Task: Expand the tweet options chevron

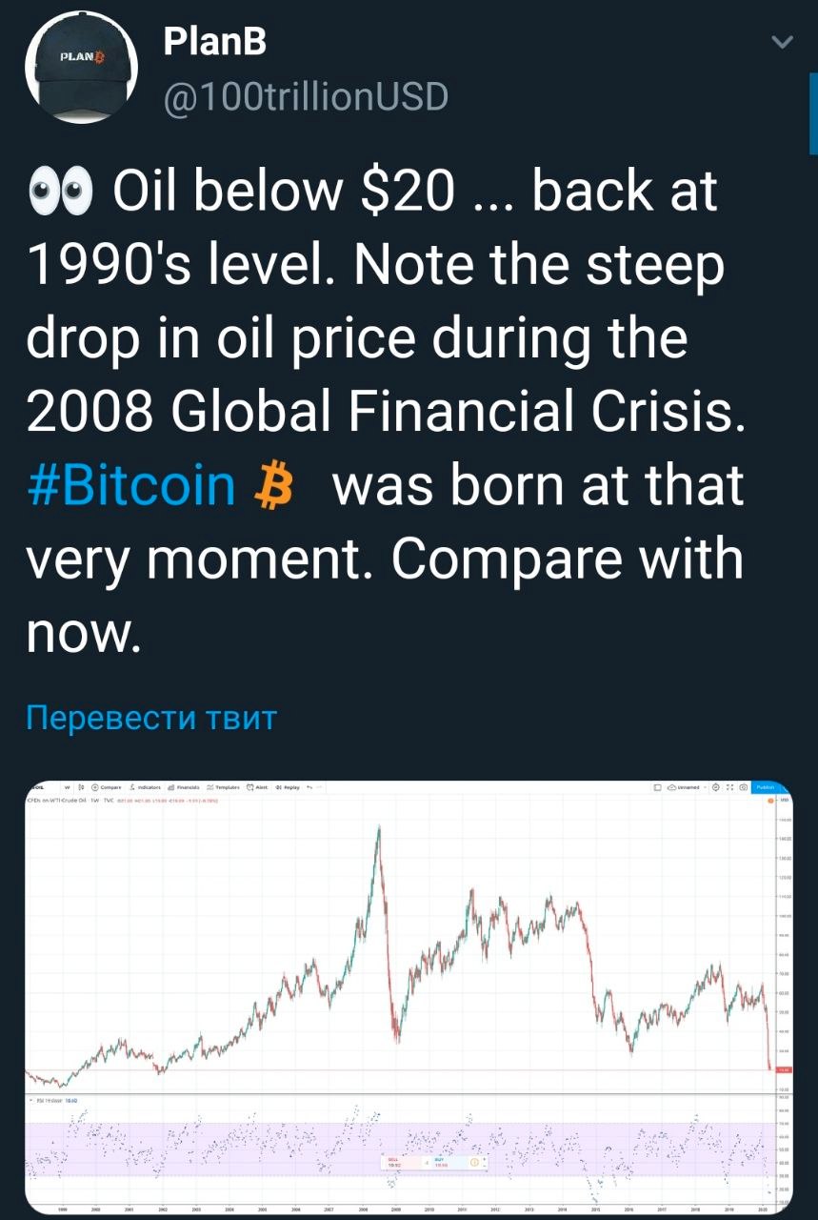Action: 781,43
